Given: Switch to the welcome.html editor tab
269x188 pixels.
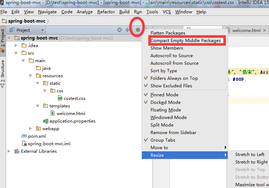Looking at the screenshot, I should click(x=246, y=31).
